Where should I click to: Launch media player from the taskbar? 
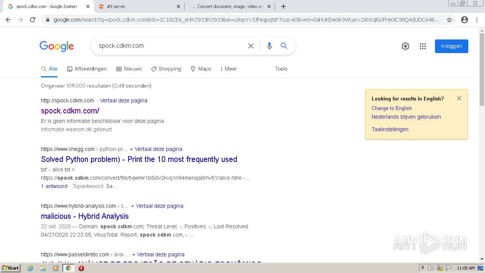pyautogui.click(x=56, y=268)
